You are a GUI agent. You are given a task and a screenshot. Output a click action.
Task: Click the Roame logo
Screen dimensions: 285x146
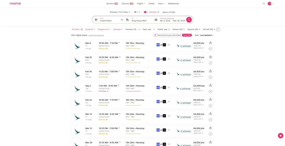tap(15, 3)
